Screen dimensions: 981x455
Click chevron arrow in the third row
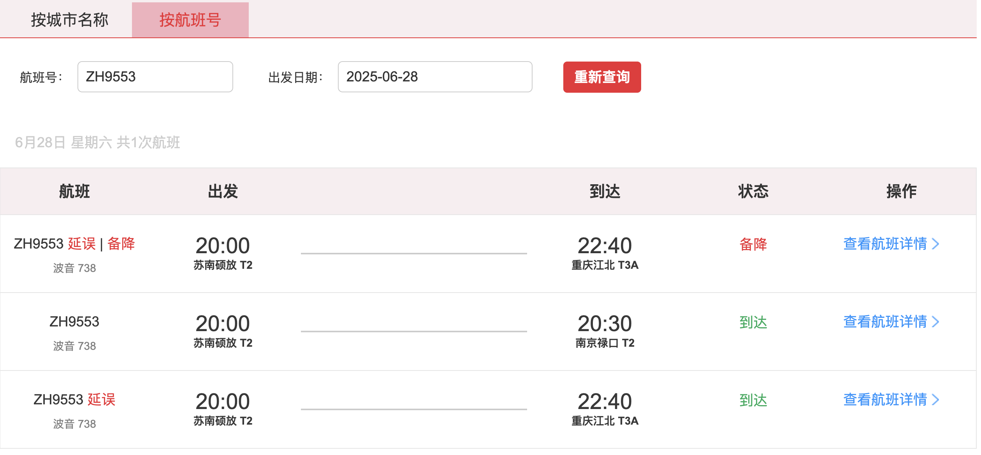(936, 400)
